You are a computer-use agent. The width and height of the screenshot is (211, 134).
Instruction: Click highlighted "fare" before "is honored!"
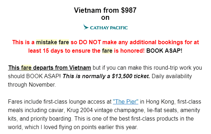point(107,51)
